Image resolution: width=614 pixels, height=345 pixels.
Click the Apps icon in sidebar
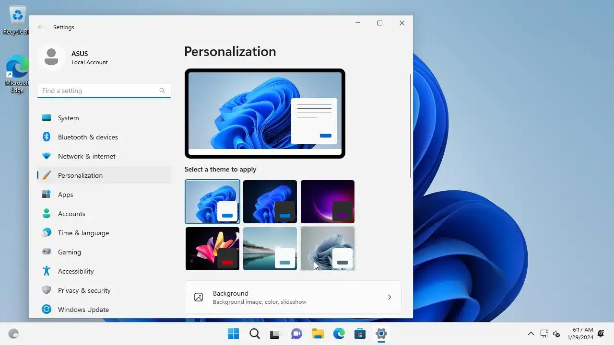(47, 195)
